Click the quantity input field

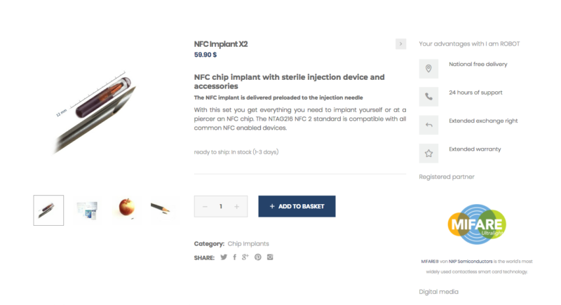[221, 206]
